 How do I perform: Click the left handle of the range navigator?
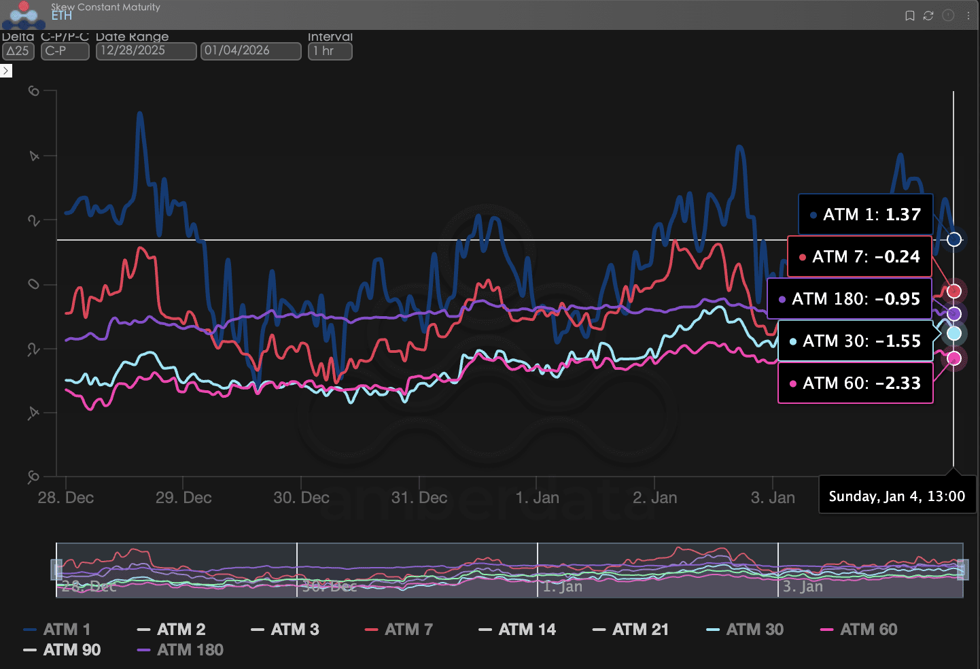[57, 570]
